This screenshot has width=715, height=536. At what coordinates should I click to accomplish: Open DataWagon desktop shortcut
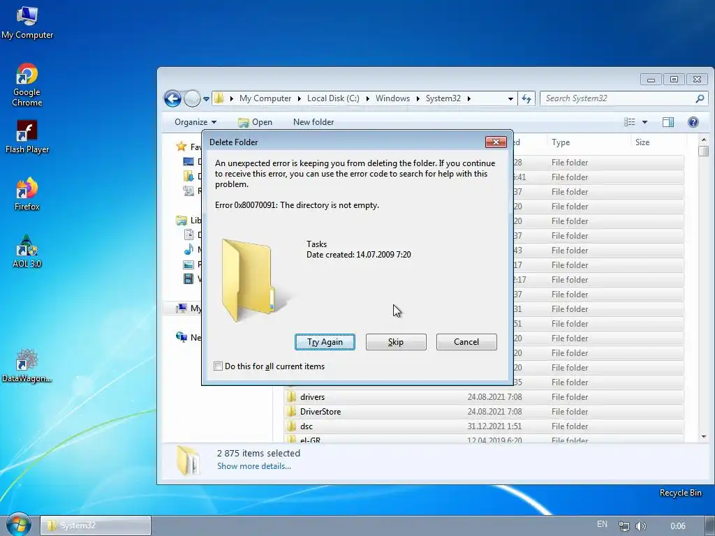27,366
